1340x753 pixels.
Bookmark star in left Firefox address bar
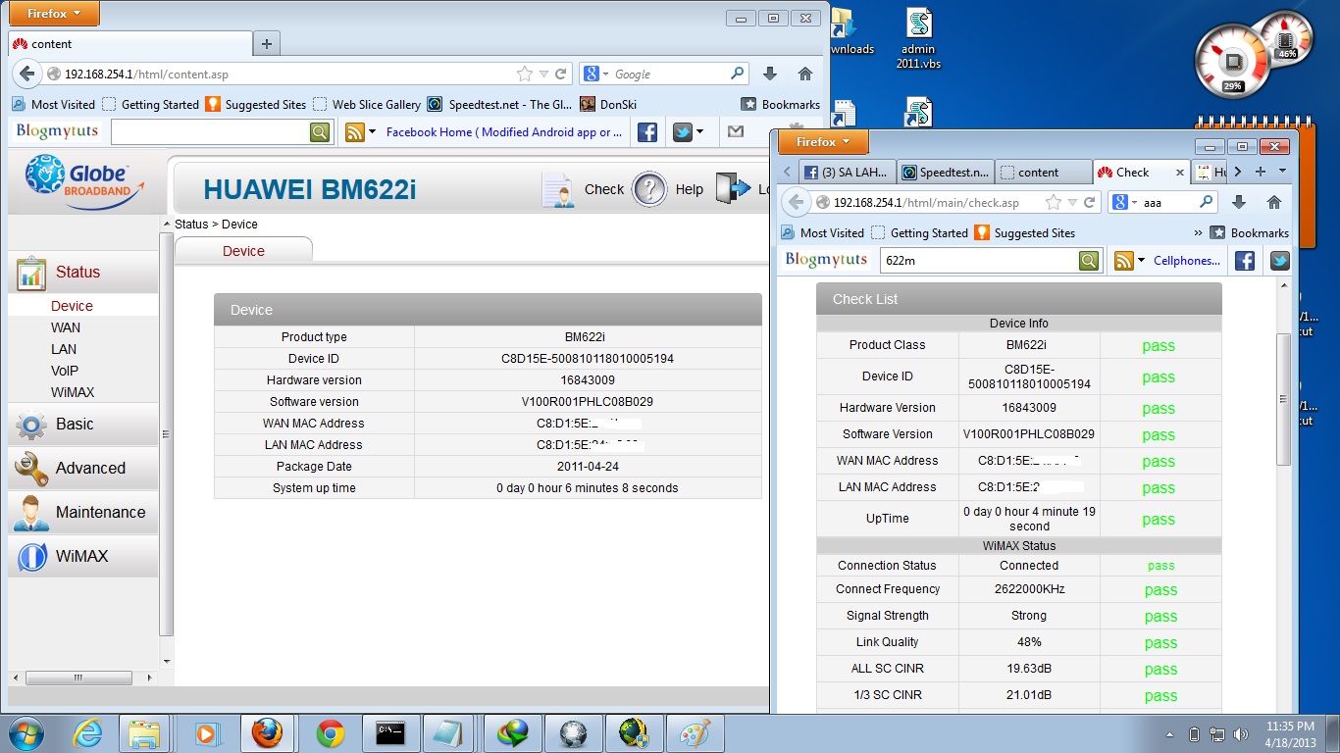[525, 74]
